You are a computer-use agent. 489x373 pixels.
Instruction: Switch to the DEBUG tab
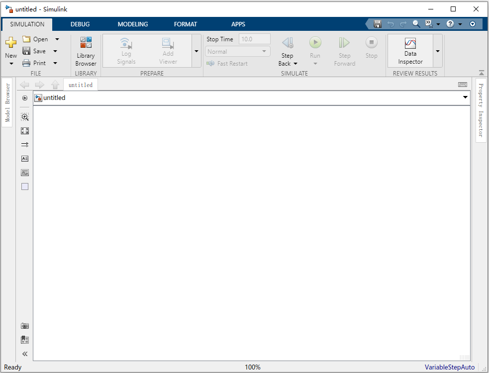pyautogui.click(x=80, y=24)
